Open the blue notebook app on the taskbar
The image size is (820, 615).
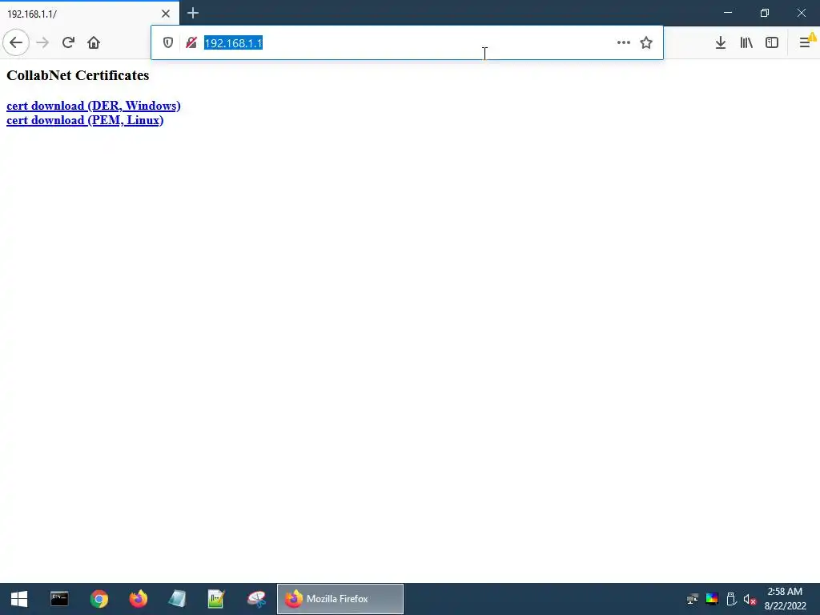177,599
